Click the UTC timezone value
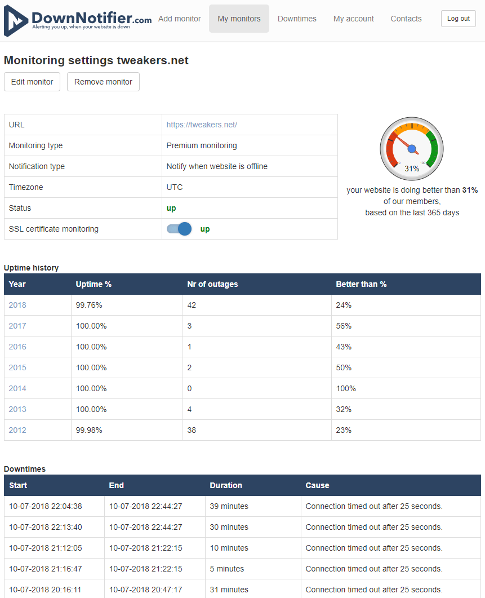The height and width of the screenshot is (598, 485). pos(175,187)
